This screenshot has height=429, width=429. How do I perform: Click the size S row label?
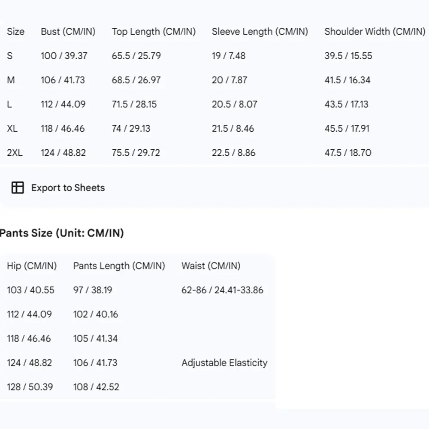10,56
